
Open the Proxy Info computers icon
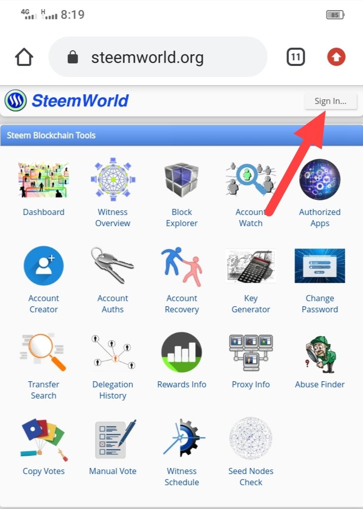pos(250,352)
